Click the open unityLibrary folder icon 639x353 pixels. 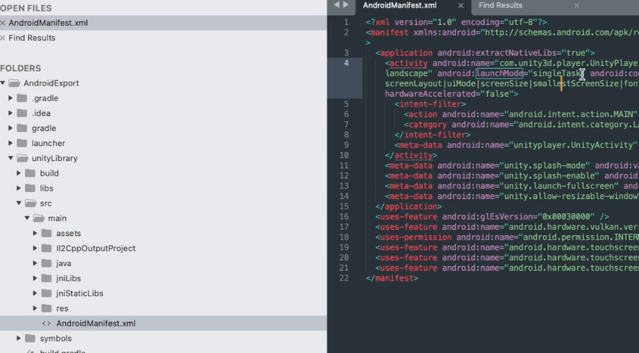coord(23,158)
